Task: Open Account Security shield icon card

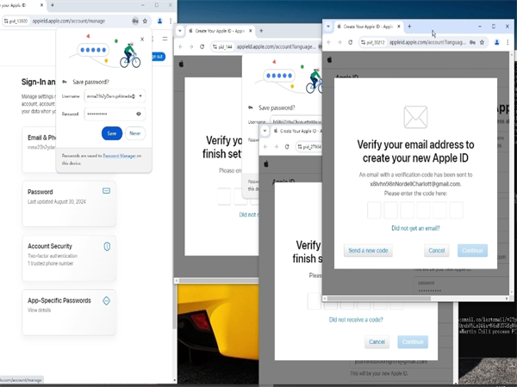Action: (x=106, y=246)
